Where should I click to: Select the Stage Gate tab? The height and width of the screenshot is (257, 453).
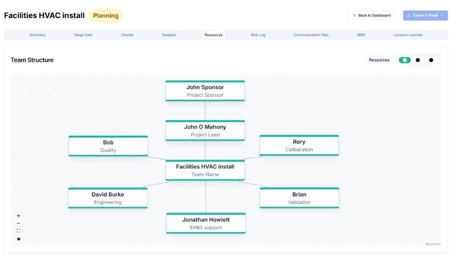tap(82, 35)
